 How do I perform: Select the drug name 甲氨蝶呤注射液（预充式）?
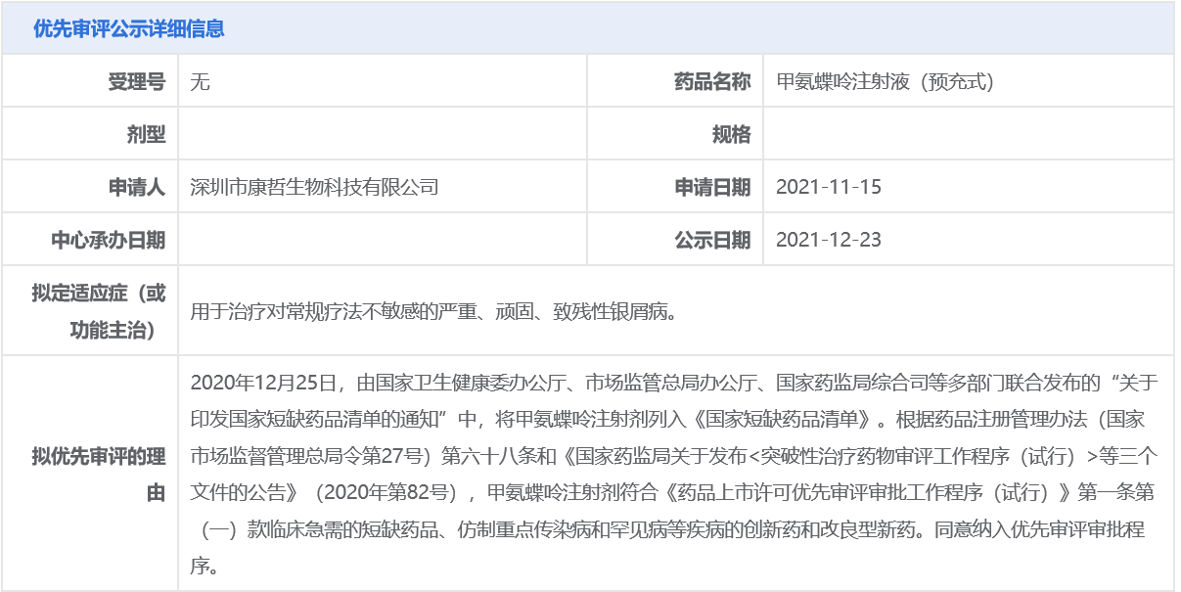(885, 81)
